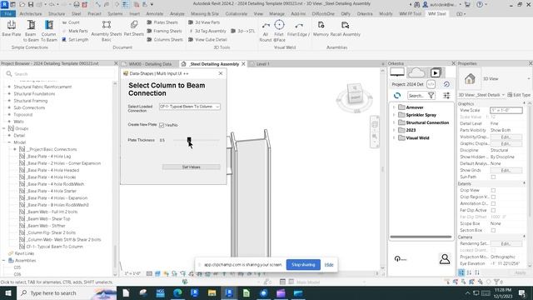Switch to WM00 - Detailing Data view tab

click(150, 64)
